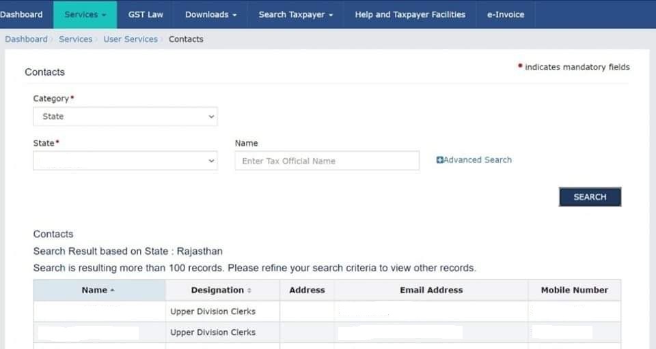Expand the State dropdown list
This screenshot has height=349, width=656.
tap(125, 161)
